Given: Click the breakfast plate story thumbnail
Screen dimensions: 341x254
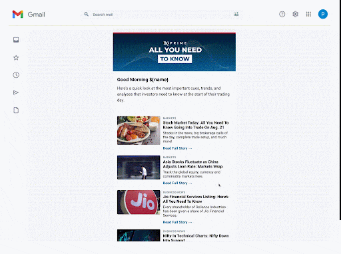Looking at the screenshot, I should pyautogui.click(x=139, y=130).
